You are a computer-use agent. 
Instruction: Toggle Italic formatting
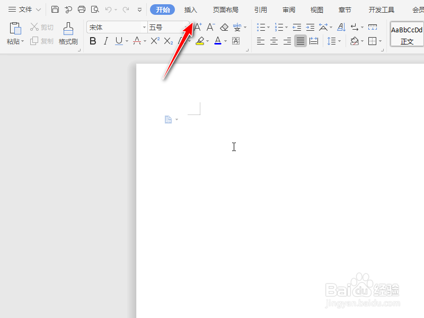tap(105, 41)
